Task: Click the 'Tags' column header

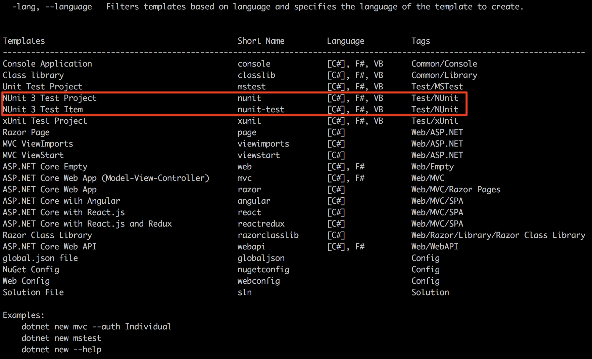Action: point(421,41)
